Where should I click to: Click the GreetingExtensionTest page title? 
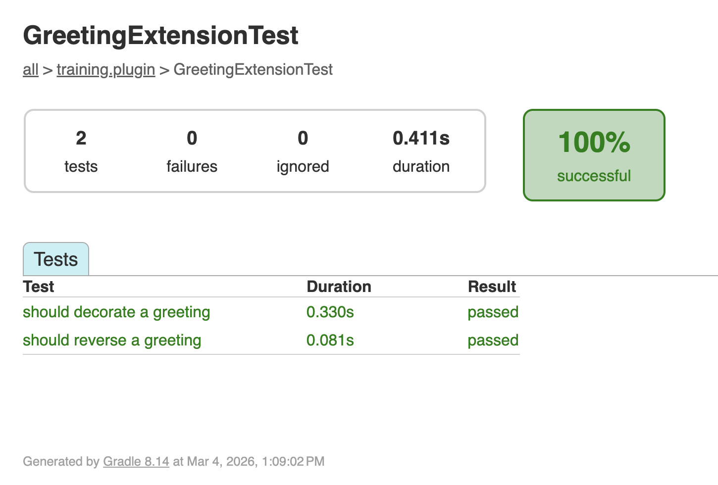click(x=160, y=35)
